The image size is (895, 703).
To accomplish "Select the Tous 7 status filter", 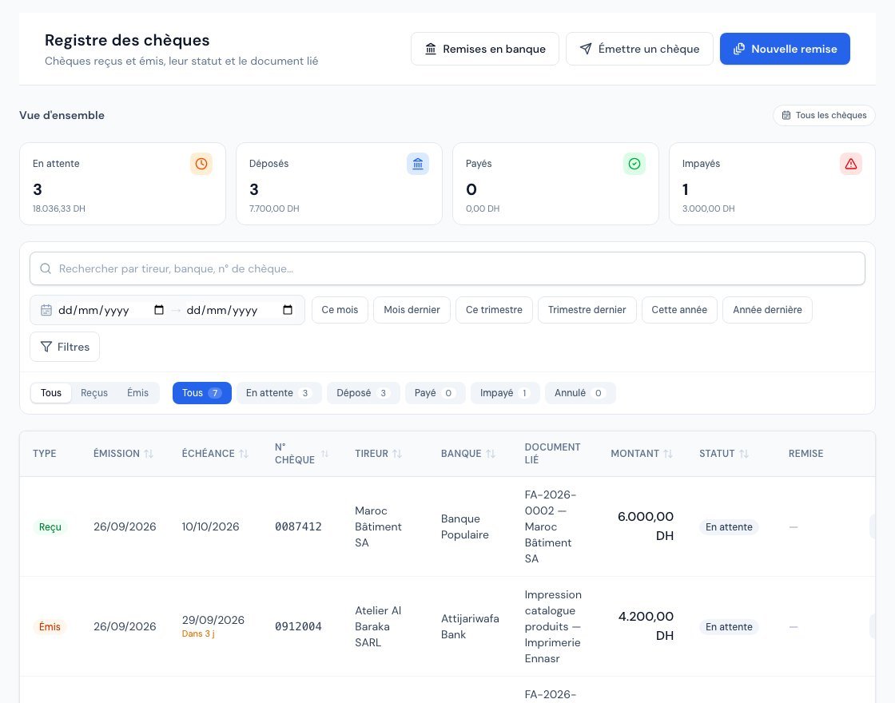I will click(202, 393).
